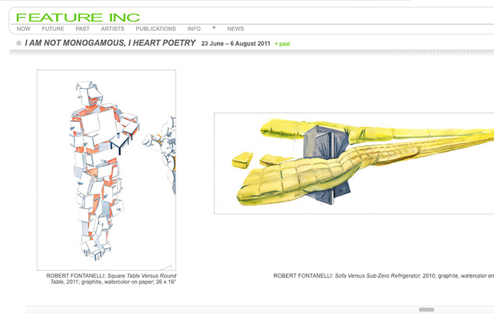The width and height of the screenshot is (494, 327).
Task: Click the FEATURE INC logo
Action: (78, 17)
